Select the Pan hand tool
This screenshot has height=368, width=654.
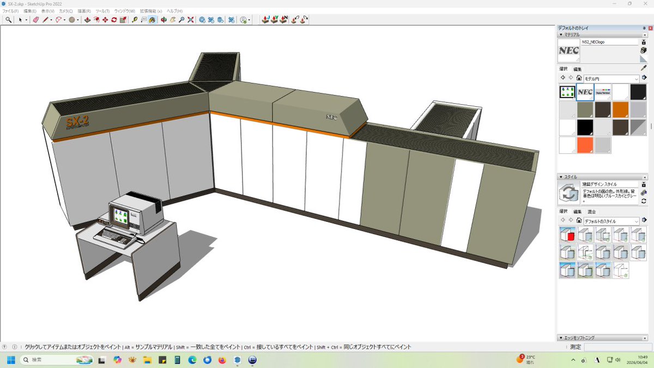[x=172, y=20]
